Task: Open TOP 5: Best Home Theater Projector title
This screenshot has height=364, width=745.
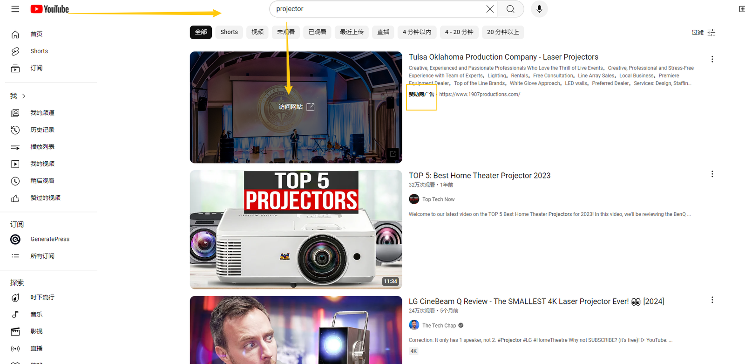Action: [480, 176]
